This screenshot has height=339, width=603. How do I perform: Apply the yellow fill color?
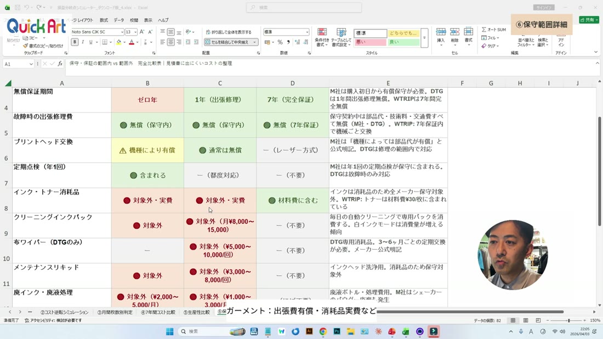(119, 42)
